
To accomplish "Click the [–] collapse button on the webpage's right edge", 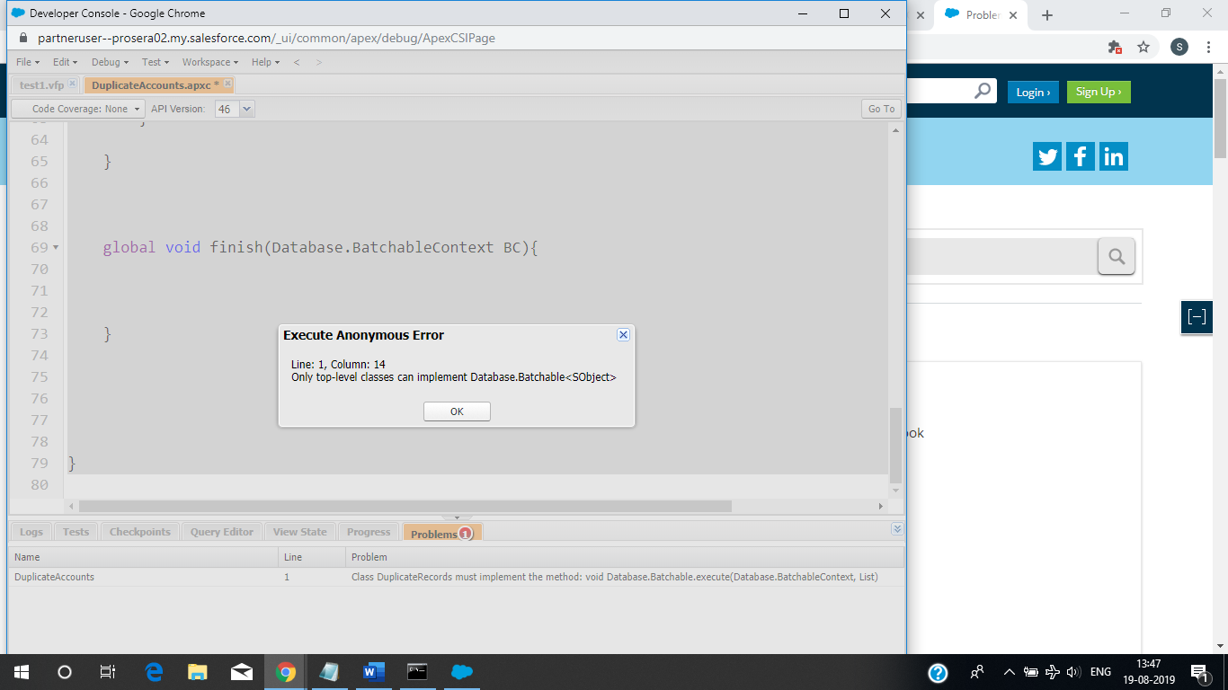I will click(1197, 317).
